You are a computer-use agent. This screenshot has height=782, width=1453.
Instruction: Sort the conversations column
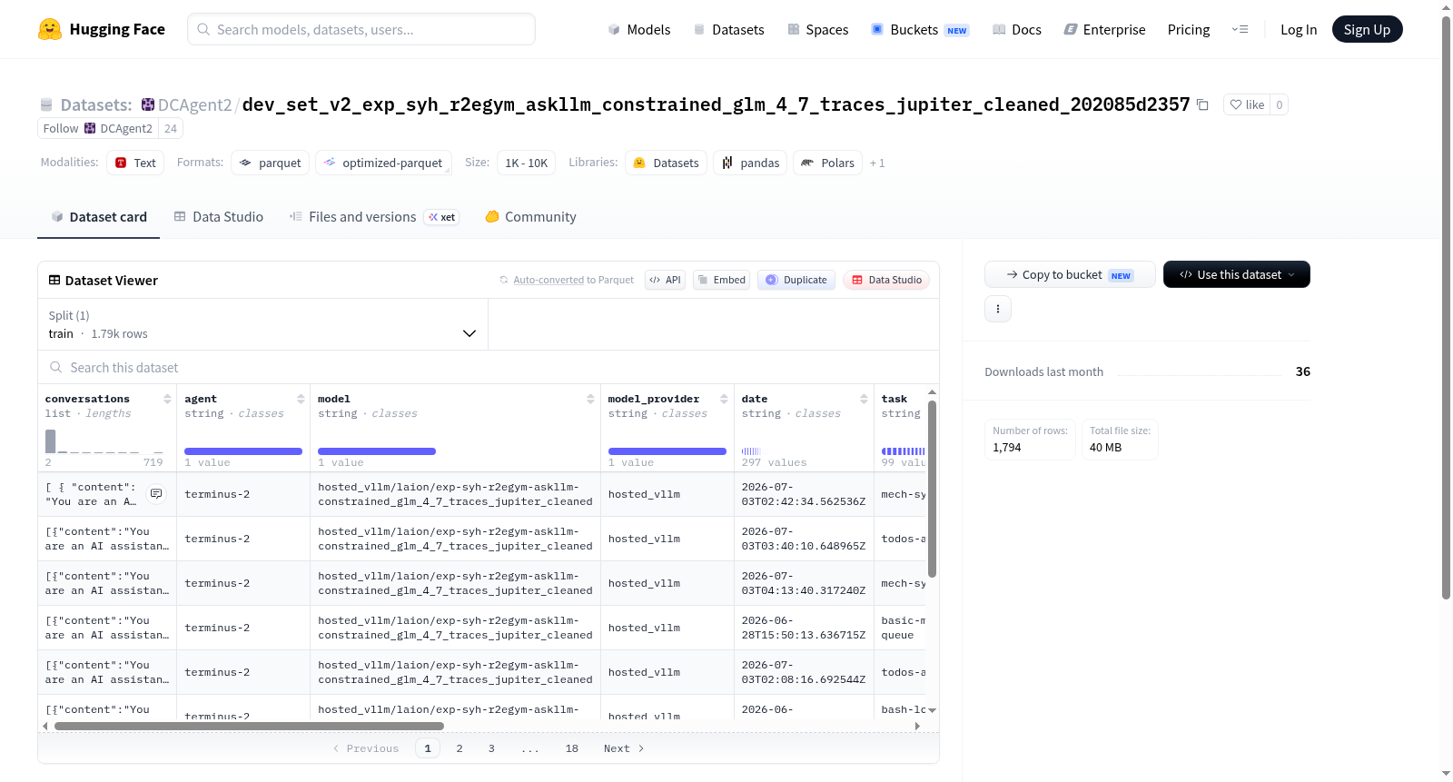tap(167, 399)
